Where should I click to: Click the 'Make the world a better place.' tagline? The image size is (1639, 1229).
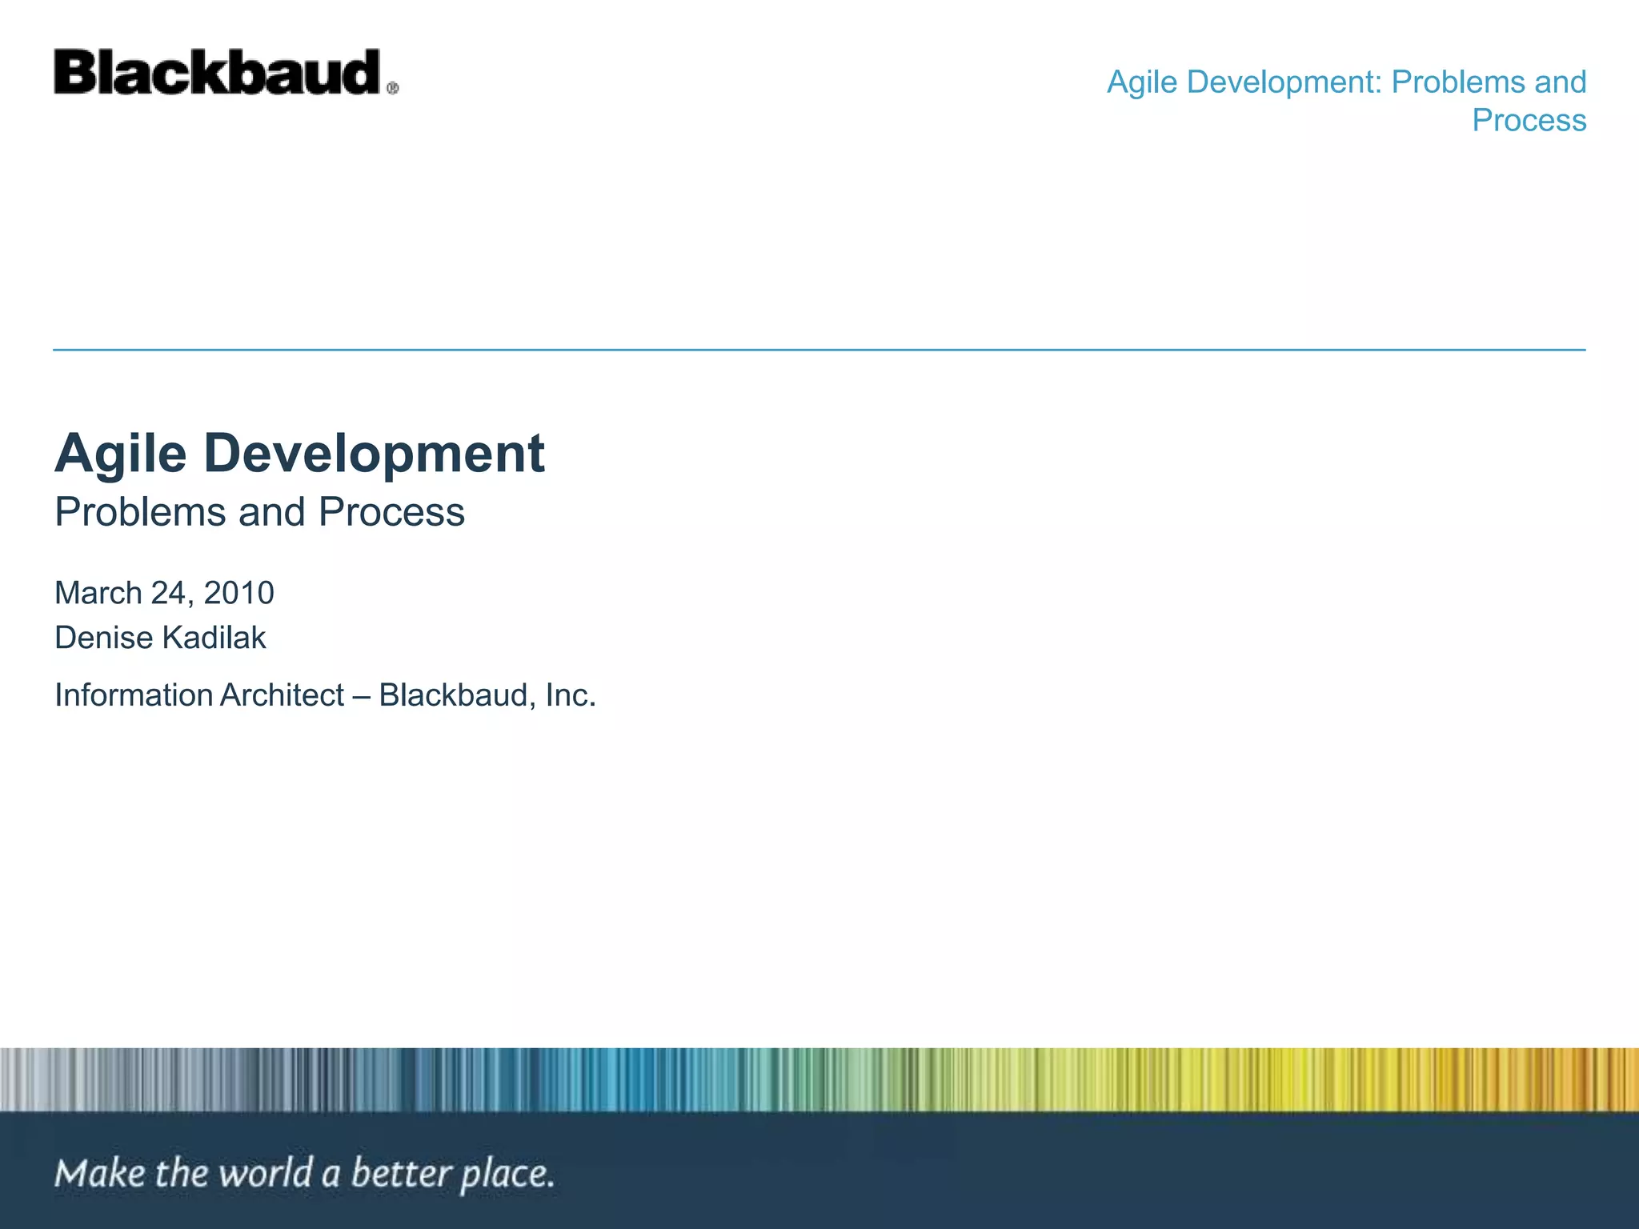[x=304, y=1174]
